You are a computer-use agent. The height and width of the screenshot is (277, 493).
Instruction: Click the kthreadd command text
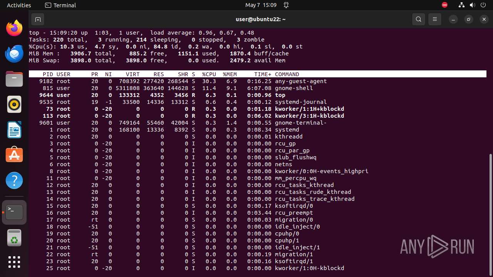pyautogui.click(x=289, y=137)
